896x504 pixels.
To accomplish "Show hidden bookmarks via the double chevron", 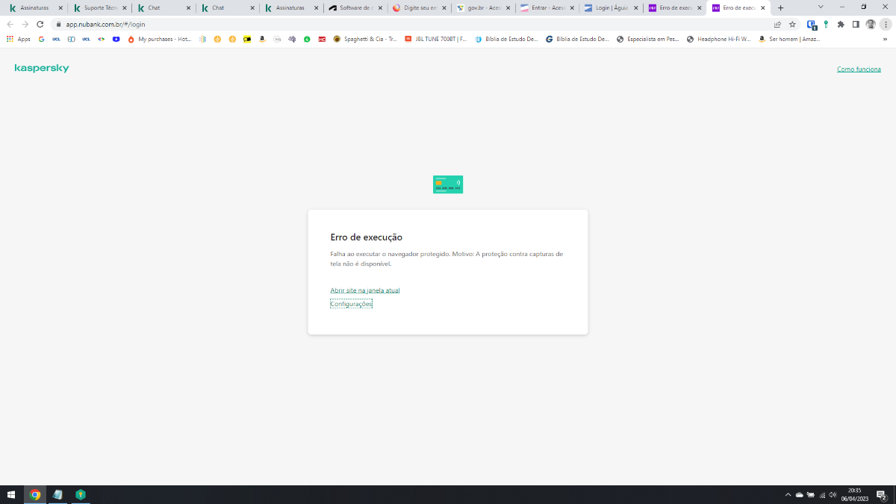I will pos(886,39).
